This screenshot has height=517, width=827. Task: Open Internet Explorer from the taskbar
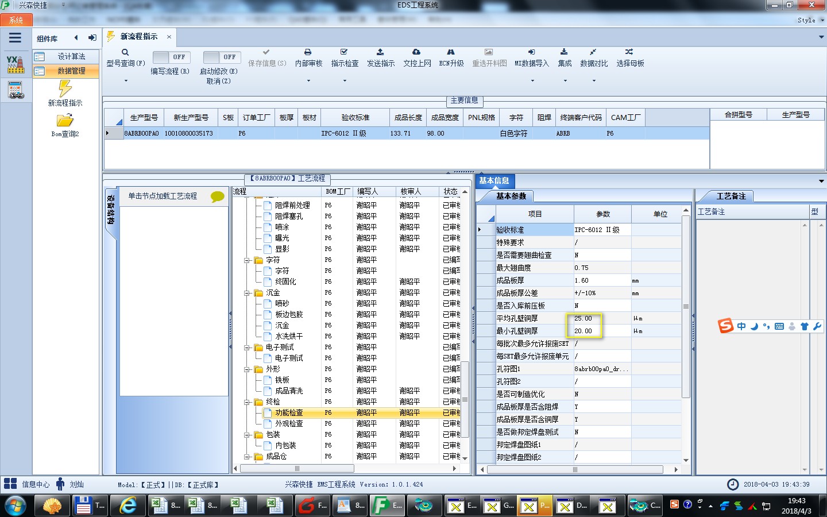point(127,506)
